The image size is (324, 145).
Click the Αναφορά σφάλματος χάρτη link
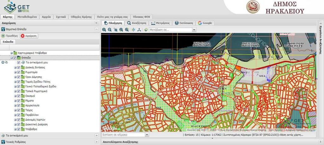pos(300,130)
